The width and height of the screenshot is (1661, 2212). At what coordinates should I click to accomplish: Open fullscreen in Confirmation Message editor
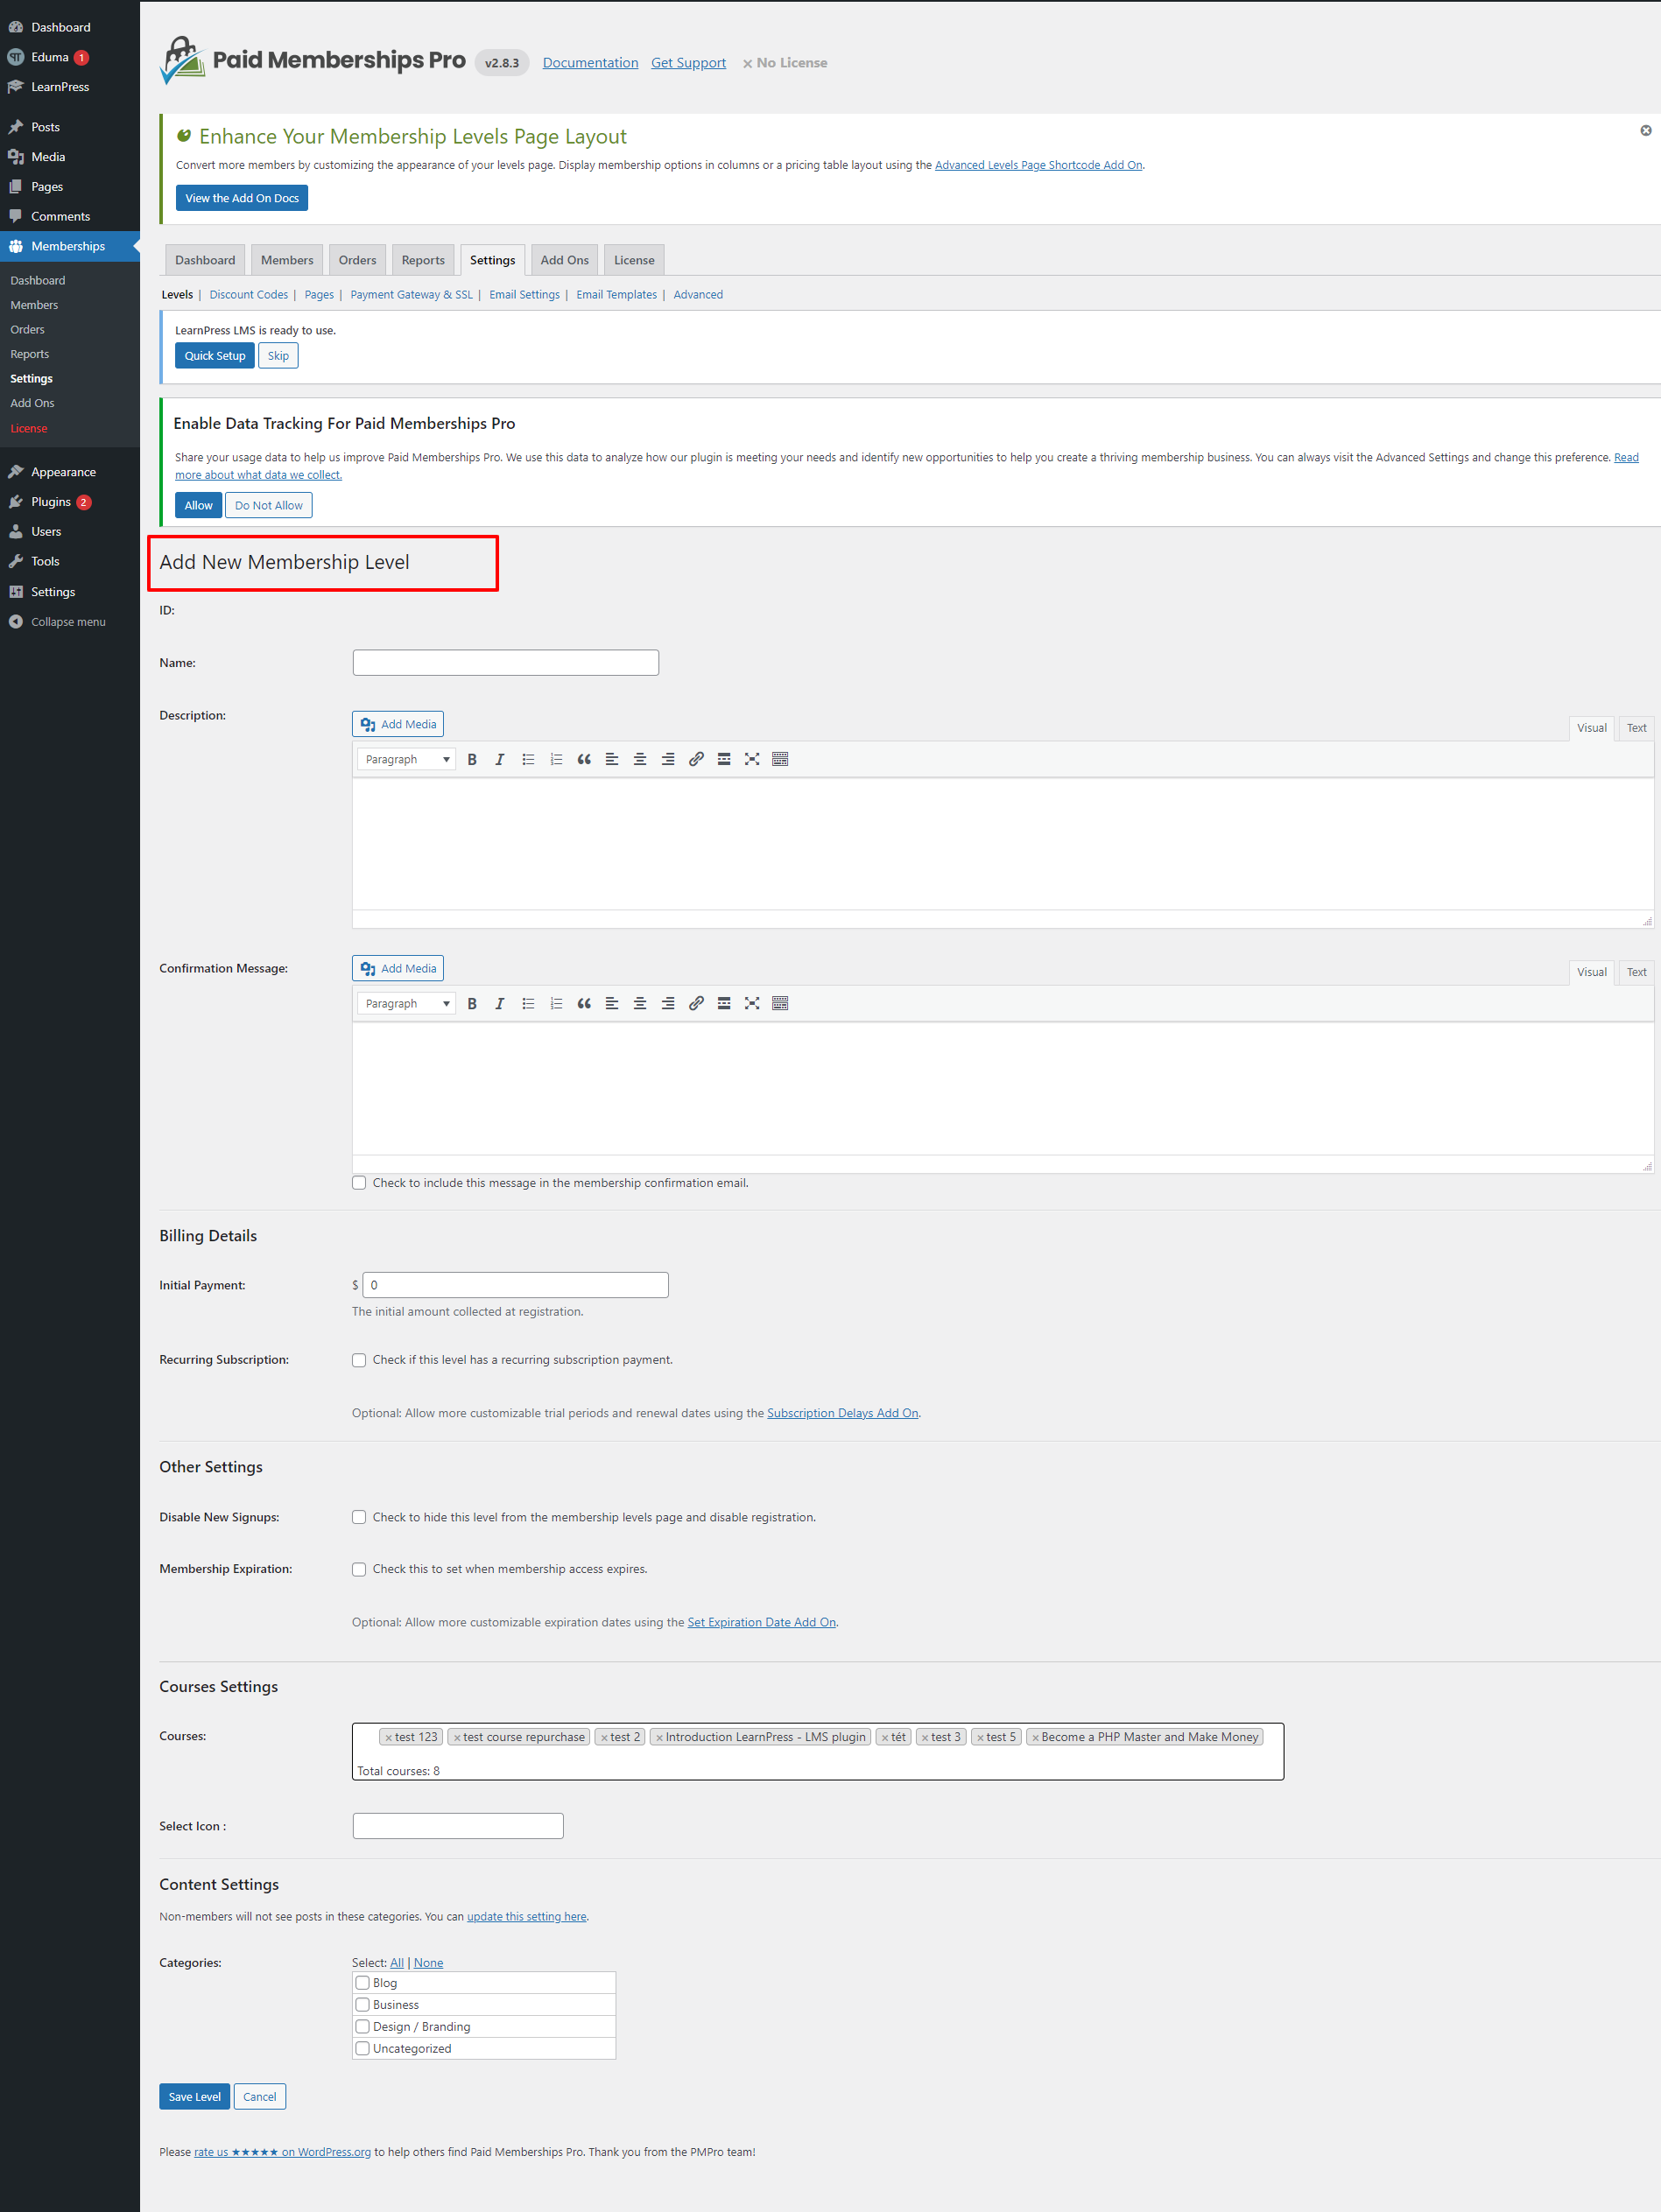pyautogui.click(x=752, y=1003)
